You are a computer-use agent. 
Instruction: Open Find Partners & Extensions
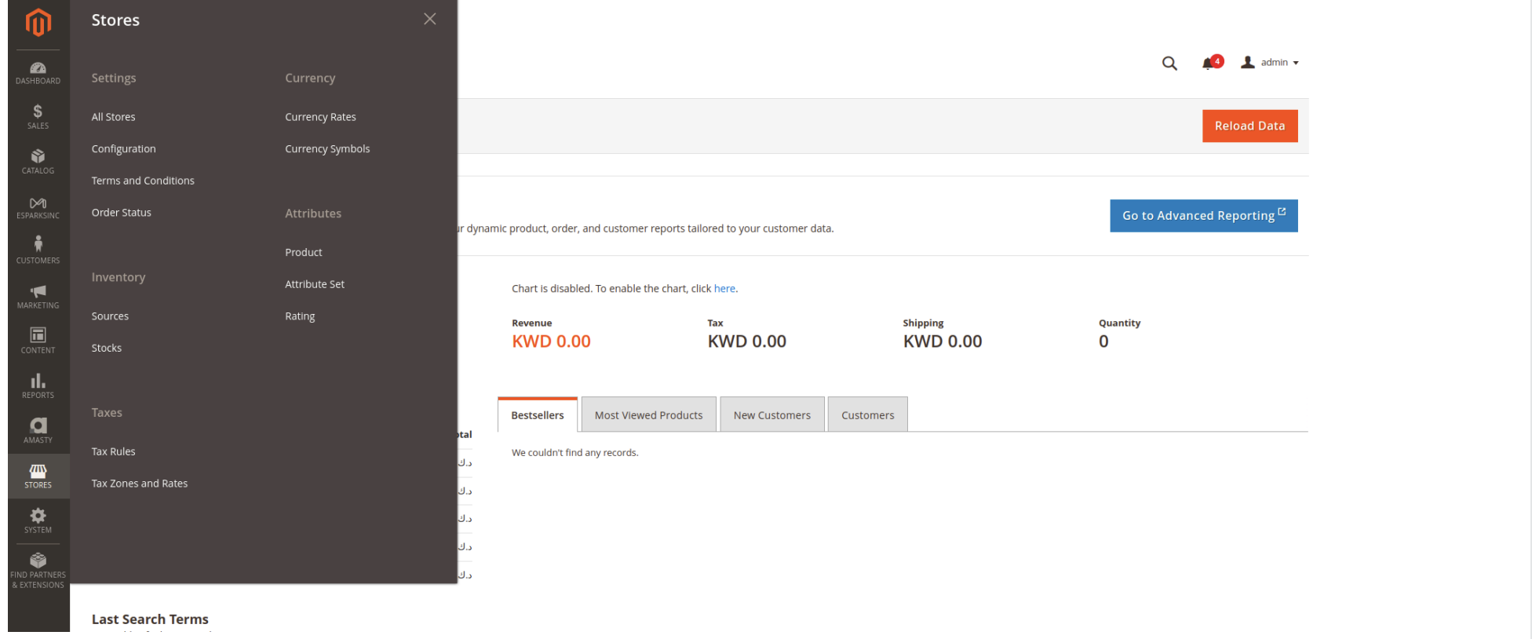pyautogui.click(x=38, y=571)
